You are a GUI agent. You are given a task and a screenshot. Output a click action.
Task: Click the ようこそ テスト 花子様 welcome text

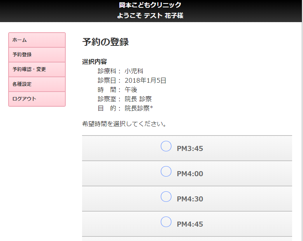pos(150,16)
